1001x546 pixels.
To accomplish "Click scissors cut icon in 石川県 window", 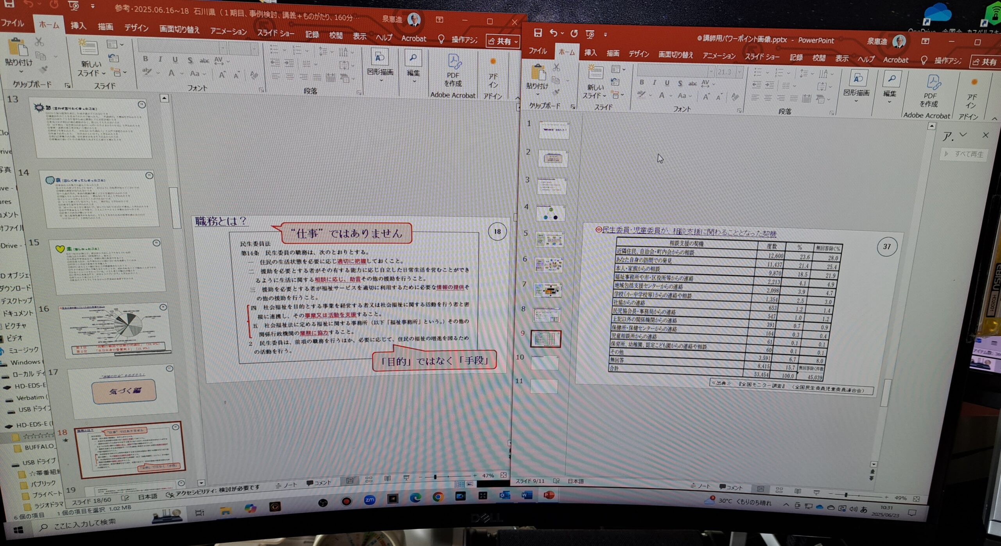I will [39, 42].
